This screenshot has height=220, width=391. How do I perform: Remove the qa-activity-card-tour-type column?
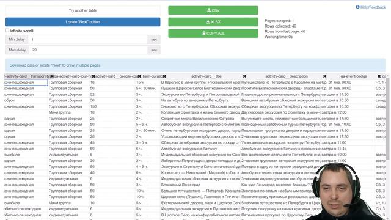click(x=93, y=76)
